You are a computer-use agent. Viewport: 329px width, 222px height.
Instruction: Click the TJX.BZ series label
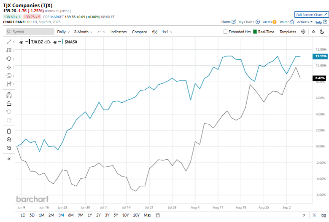coord(37,42)
